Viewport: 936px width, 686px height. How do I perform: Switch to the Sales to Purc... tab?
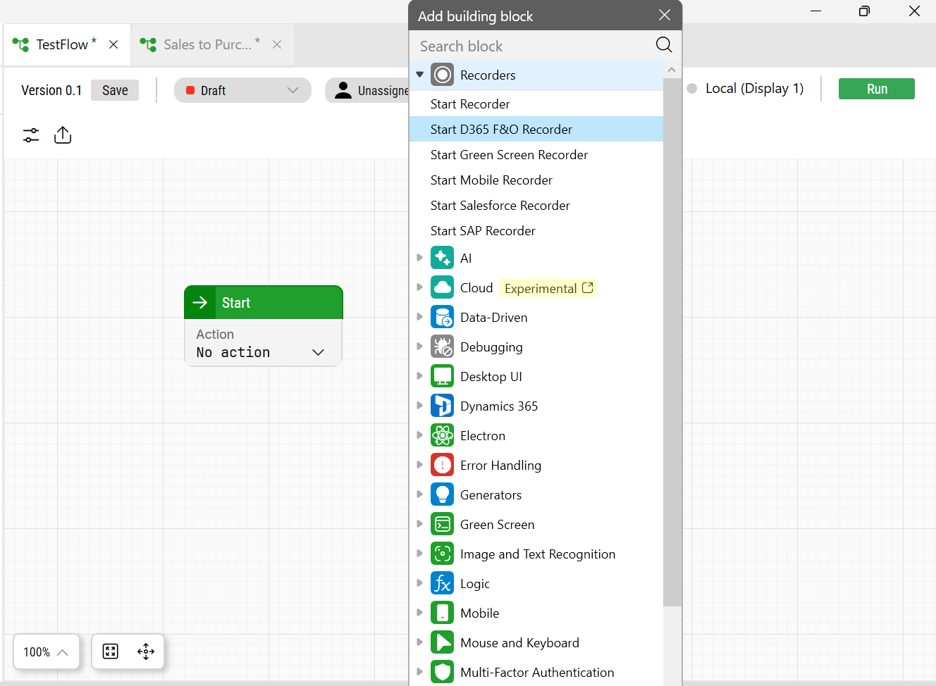coord(207,44)
